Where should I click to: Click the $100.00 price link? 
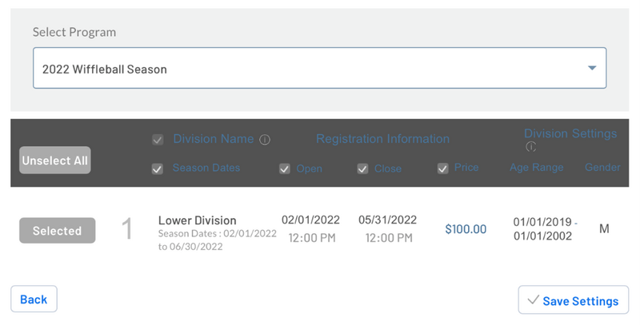coord(466,229)
